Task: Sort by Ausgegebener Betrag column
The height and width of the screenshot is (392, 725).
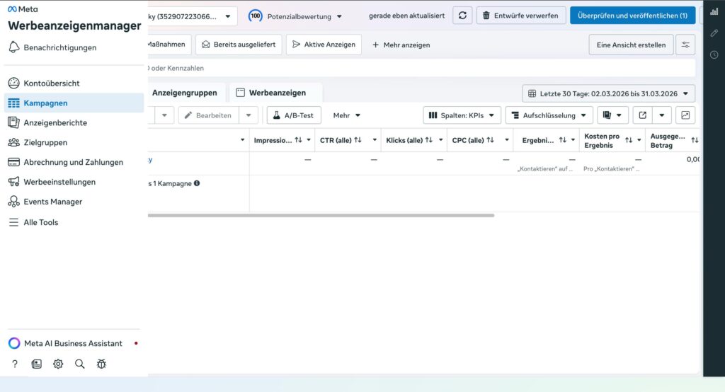Action: 695,140
